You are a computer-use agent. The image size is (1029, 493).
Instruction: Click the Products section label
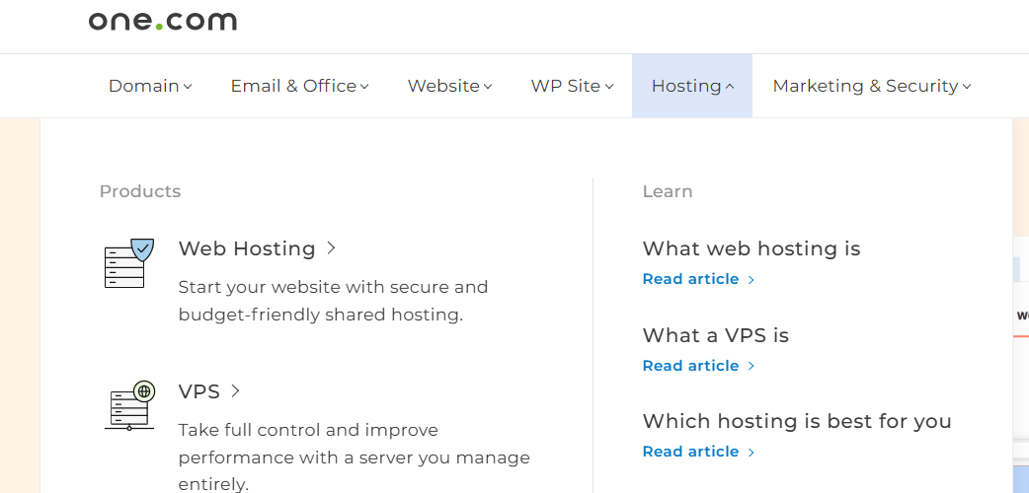140,191
